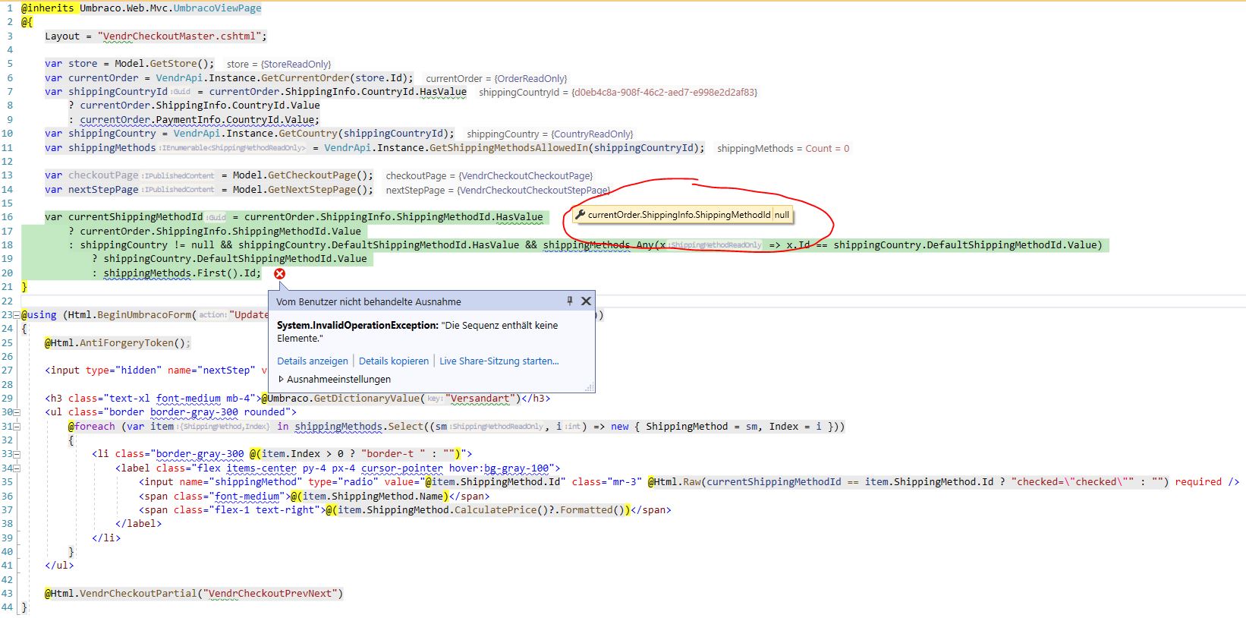This screenshot has width=1246, height=618.
Task: Click AntiForgeryToken() on line 25
Action: (132, 343)
